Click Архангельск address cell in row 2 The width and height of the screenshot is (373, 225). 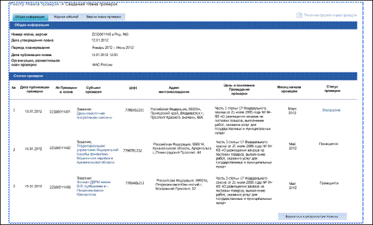182,148
